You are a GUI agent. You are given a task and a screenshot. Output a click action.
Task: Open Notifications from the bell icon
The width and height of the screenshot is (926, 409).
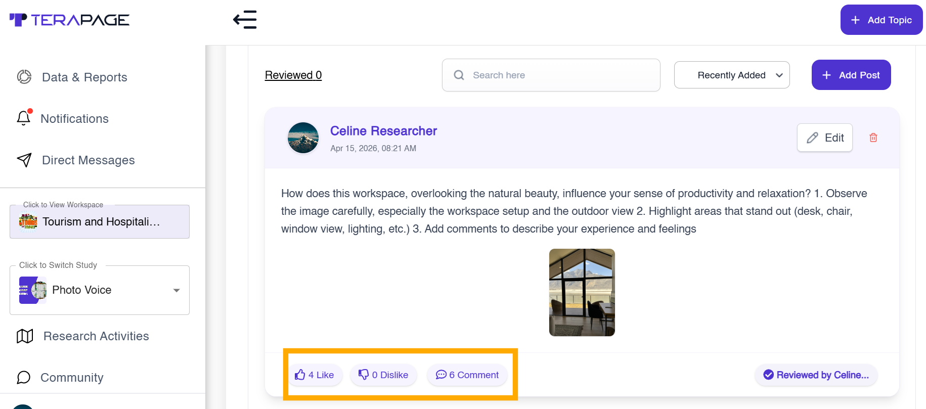click(x=24, y=118)
